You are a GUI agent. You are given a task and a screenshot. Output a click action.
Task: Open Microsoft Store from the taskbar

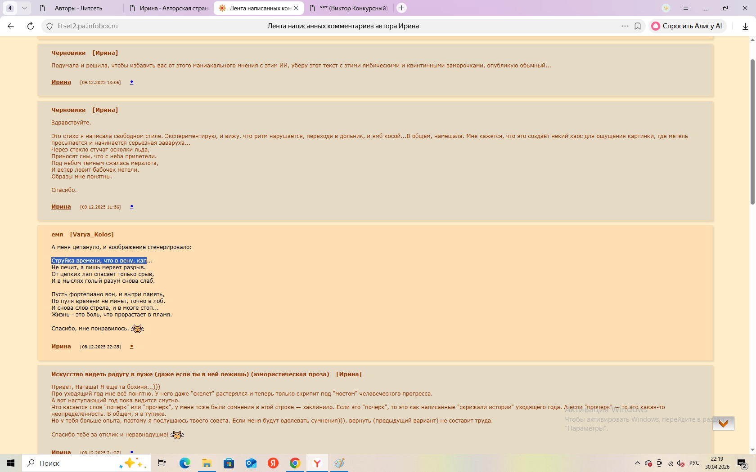click(x=229, y=463)
